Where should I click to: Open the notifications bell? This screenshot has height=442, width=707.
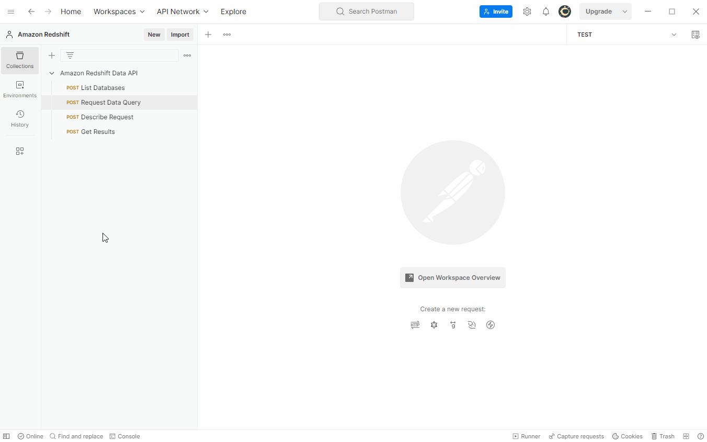[x=546, y=12]
